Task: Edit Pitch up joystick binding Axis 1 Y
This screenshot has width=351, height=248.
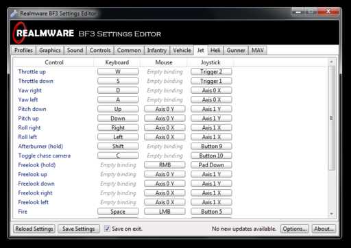Action: coord(211,119)
